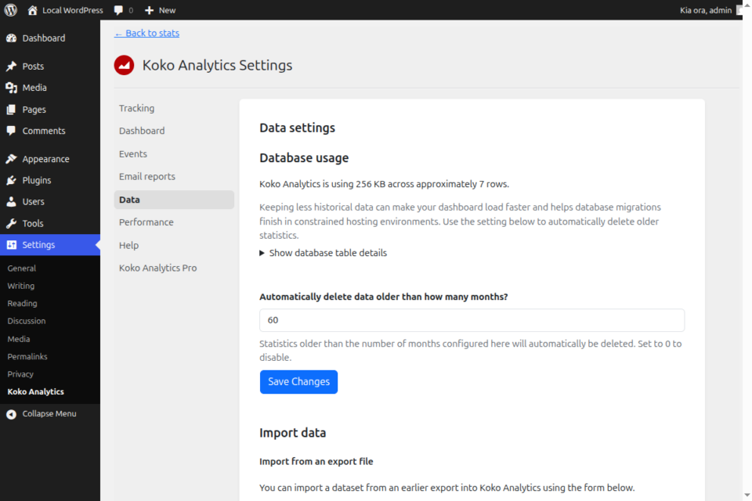Viewport: 752px width, 501px height.
Task: Click the Tools label in sidebar
Action: click(x=33, y=223)
